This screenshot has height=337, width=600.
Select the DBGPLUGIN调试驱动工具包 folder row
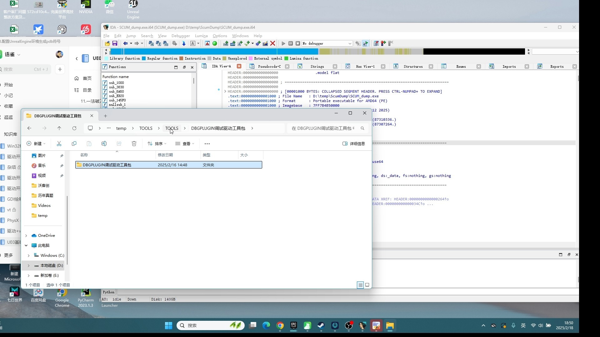[x=107, y=165]
